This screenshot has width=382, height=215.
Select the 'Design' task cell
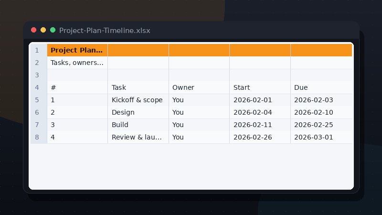tap(138, 112)
